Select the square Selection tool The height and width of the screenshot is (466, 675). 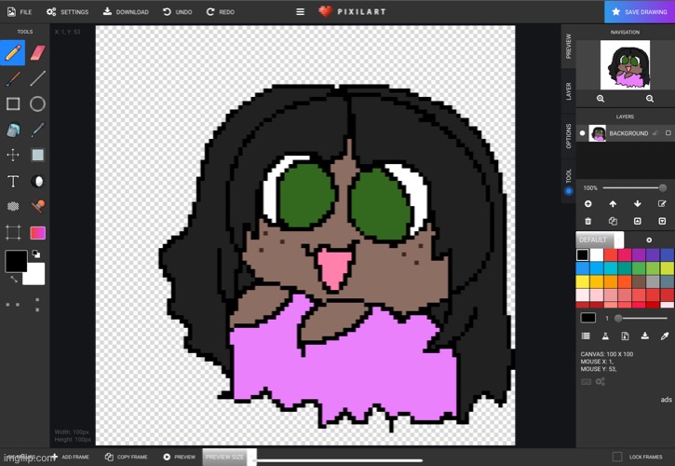click(x=38, y=156)
